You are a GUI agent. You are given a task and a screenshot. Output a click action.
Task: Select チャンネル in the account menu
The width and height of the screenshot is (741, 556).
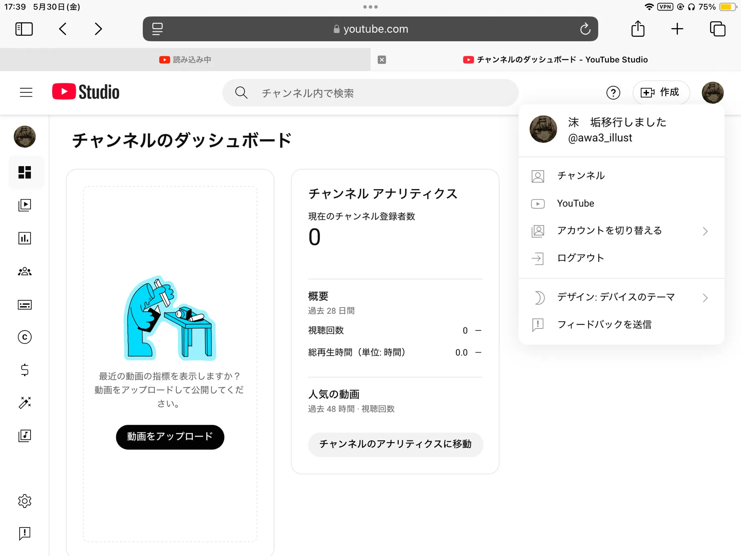[x=621, y=176]
